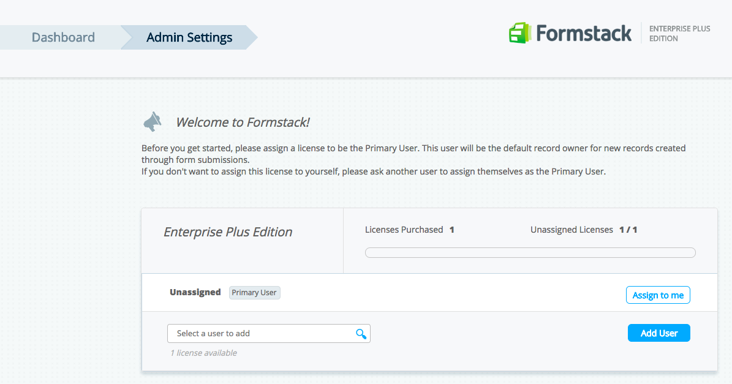Click the Licenses Purchased count
This screenshot has height=384, width=732.
pos(451,230)
